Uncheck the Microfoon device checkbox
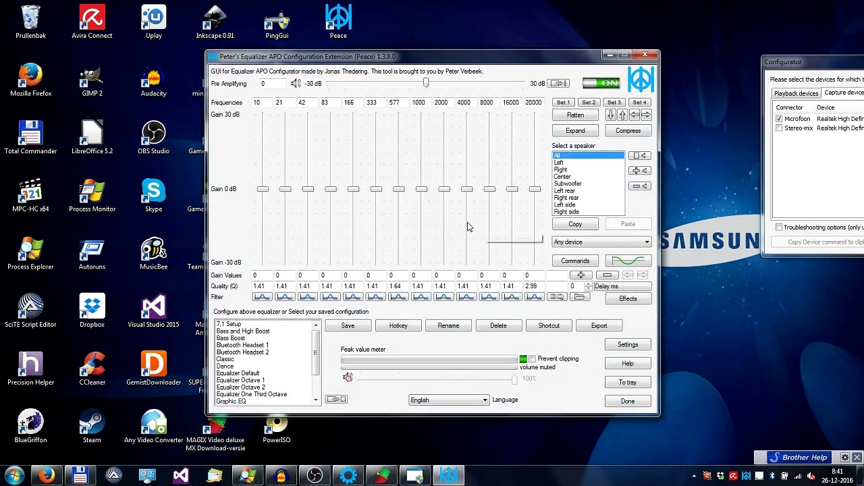The height and width of the screenshot is (486, 864). click(779, 119)
